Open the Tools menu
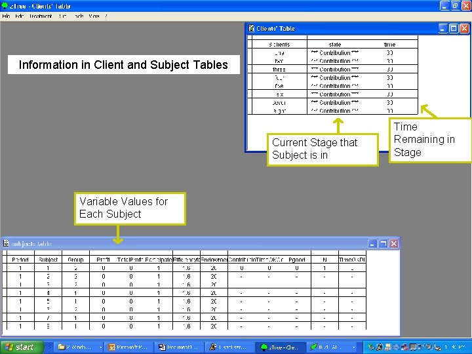This screenshot has height=354, width=472. tap(79, 16)
